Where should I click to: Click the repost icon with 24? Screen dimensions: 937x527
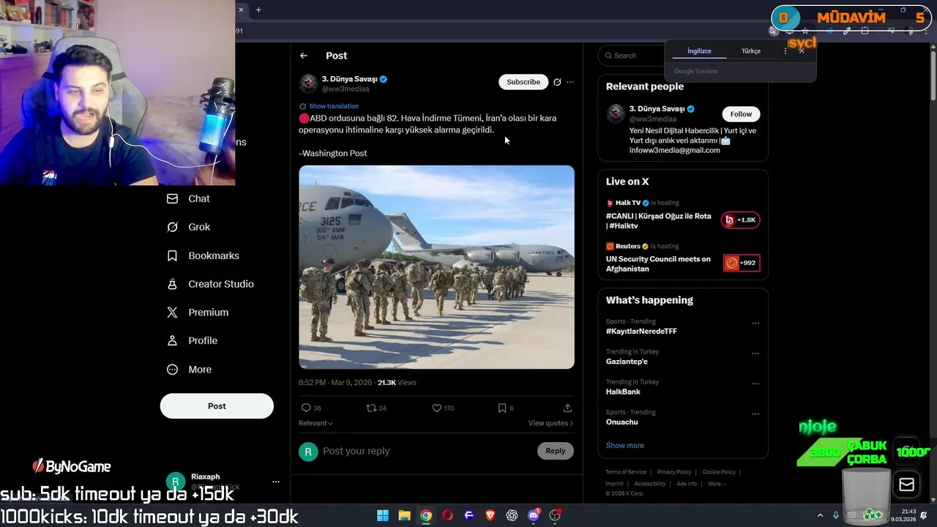[371, 408]
